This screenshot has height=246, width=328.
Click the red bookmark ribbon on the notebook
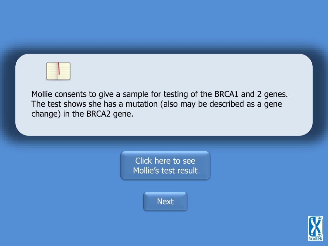(59, 69)
